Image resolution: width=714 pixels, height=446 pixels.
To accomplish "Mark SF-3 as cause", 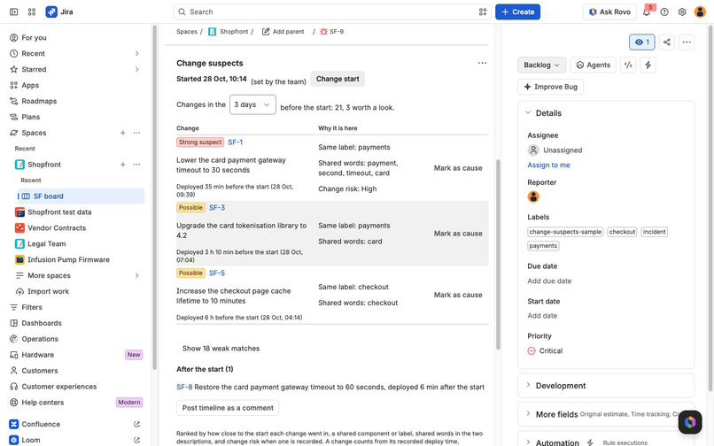I will point(458,234).
